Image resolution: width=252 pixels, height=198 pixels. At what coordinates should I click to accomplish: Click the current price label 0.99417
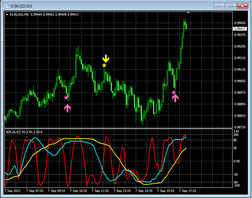[x=240, y=29]
